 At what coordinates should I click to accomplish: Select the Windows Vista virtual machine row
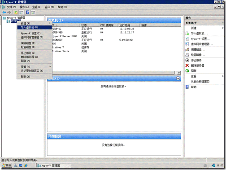tap(116, 51)
